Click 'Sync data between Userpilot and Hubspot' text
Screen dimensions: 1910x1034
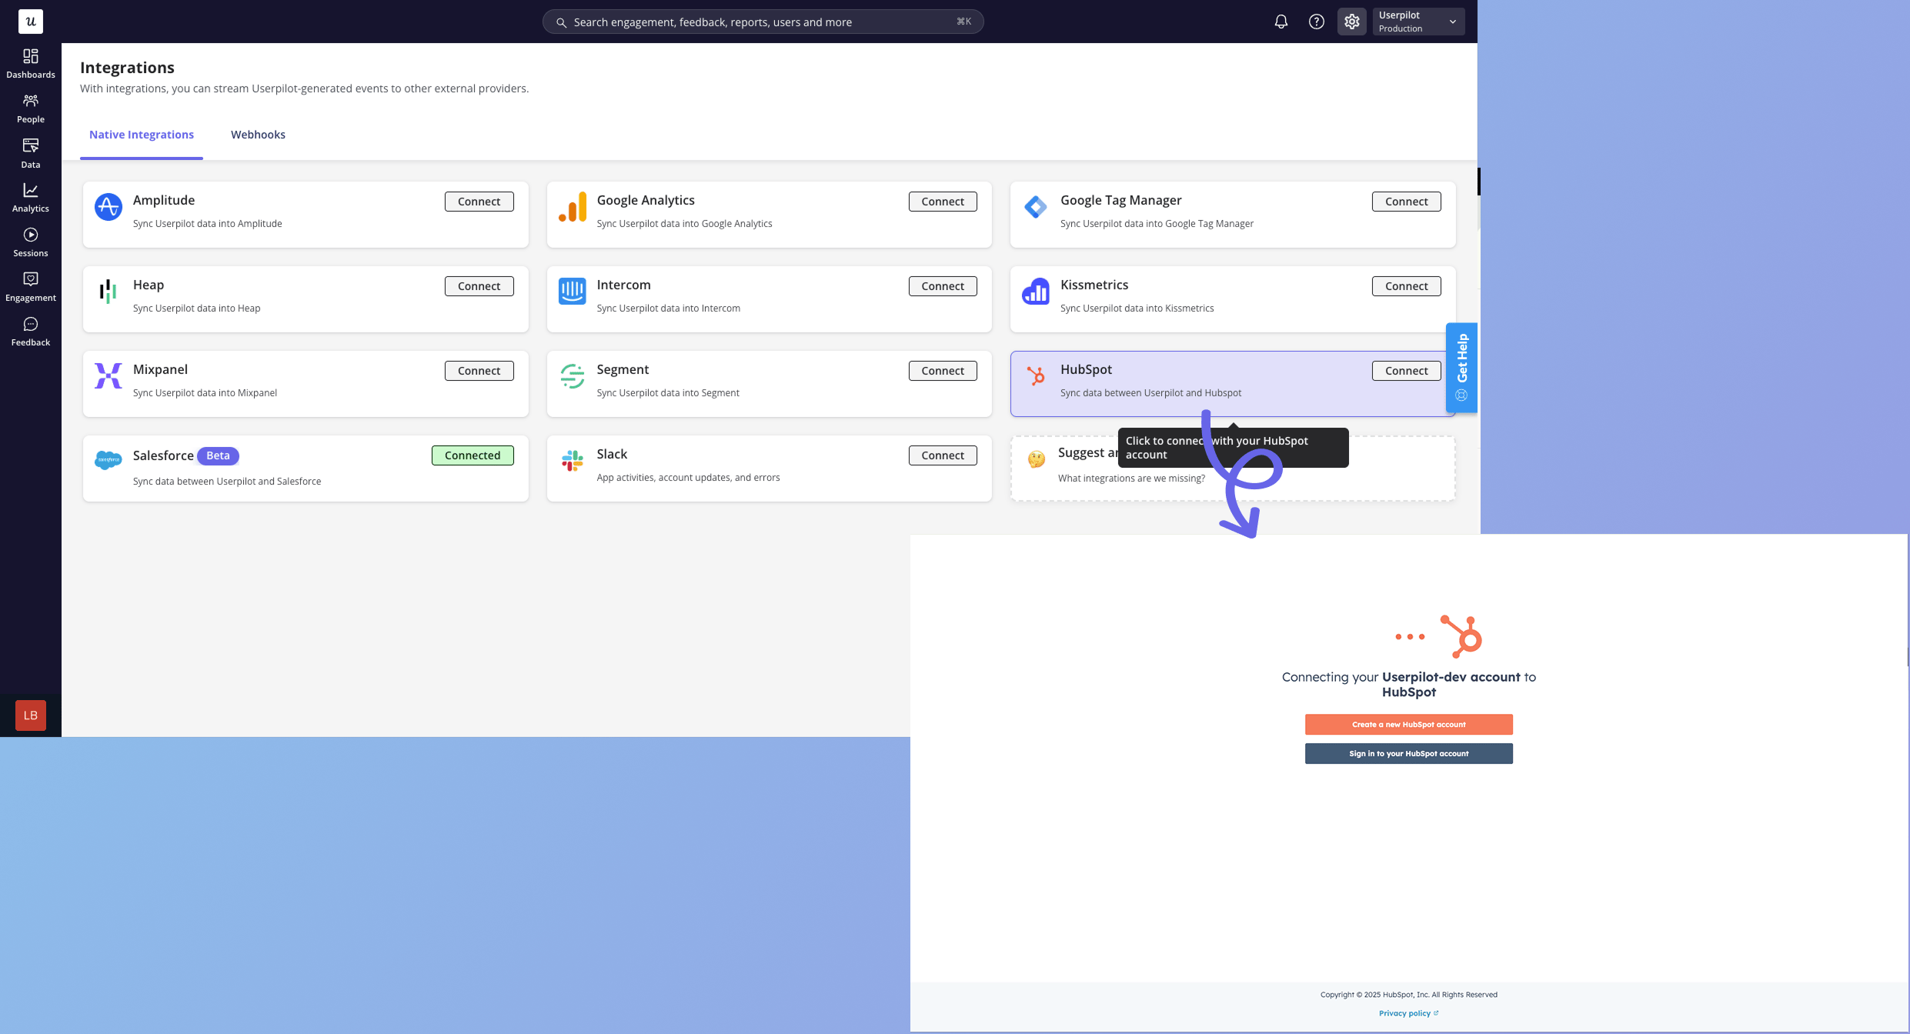[x=1150, y=393]
